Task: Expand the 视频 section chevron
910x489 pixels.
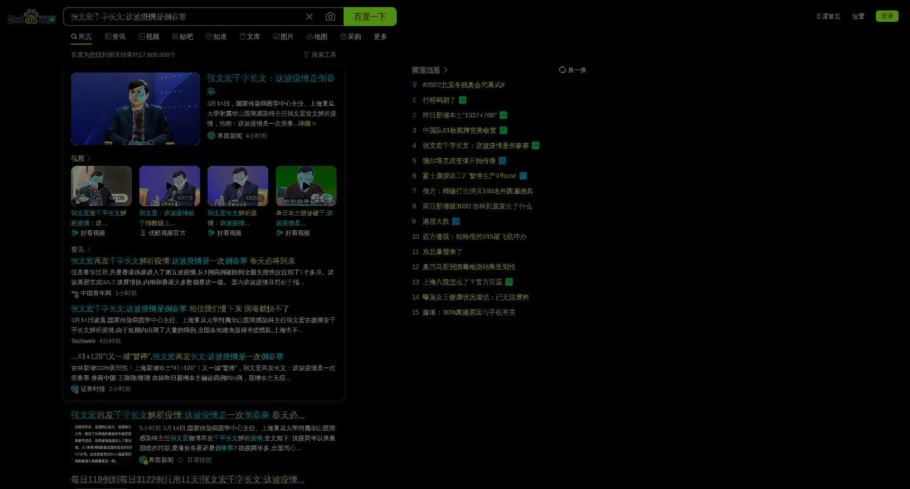Action: tap(89, 158)
